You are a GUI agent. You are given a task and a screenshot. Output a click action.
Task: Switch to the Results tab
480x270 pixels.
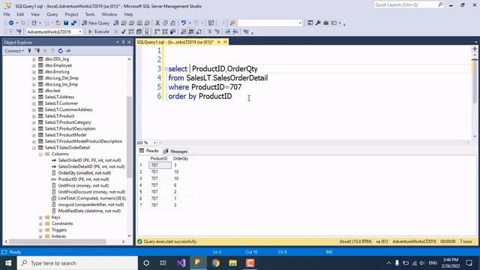coord(149,151)
